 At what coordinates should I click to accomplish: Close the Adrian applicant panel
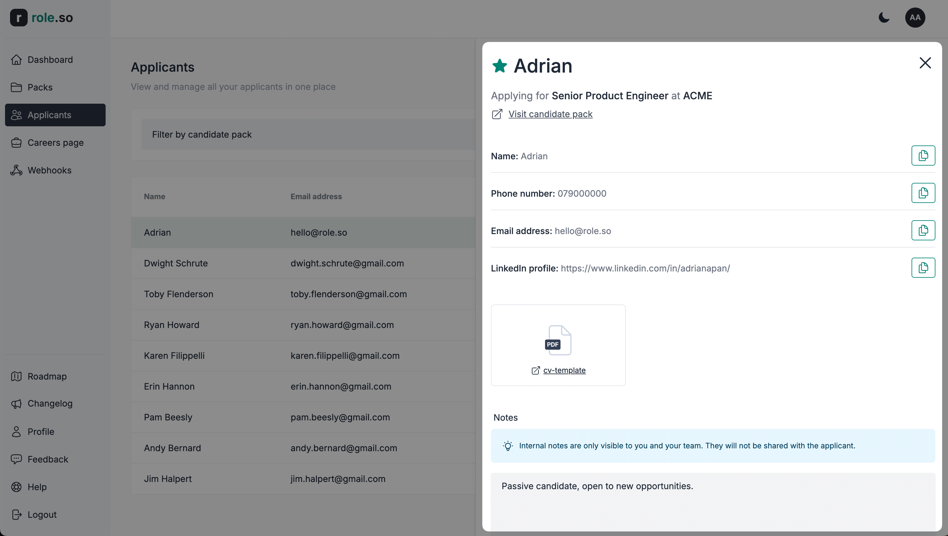tap(925, 63)
